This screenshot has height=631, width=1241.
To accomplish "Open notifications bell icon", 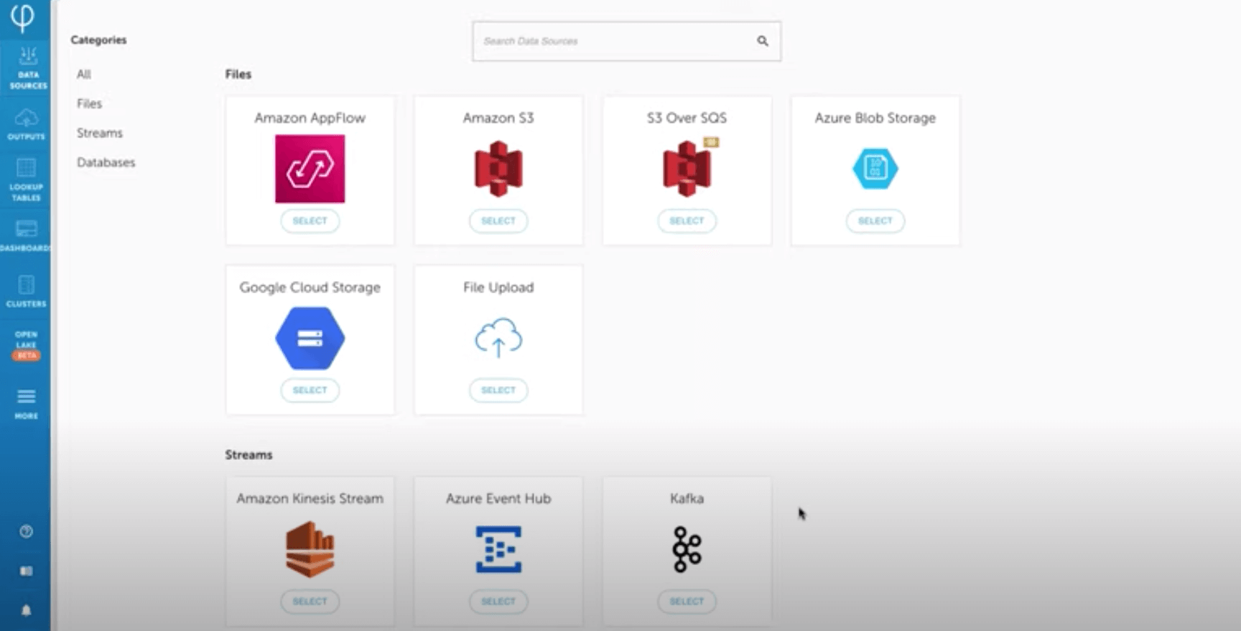I will tap(26, 610).
